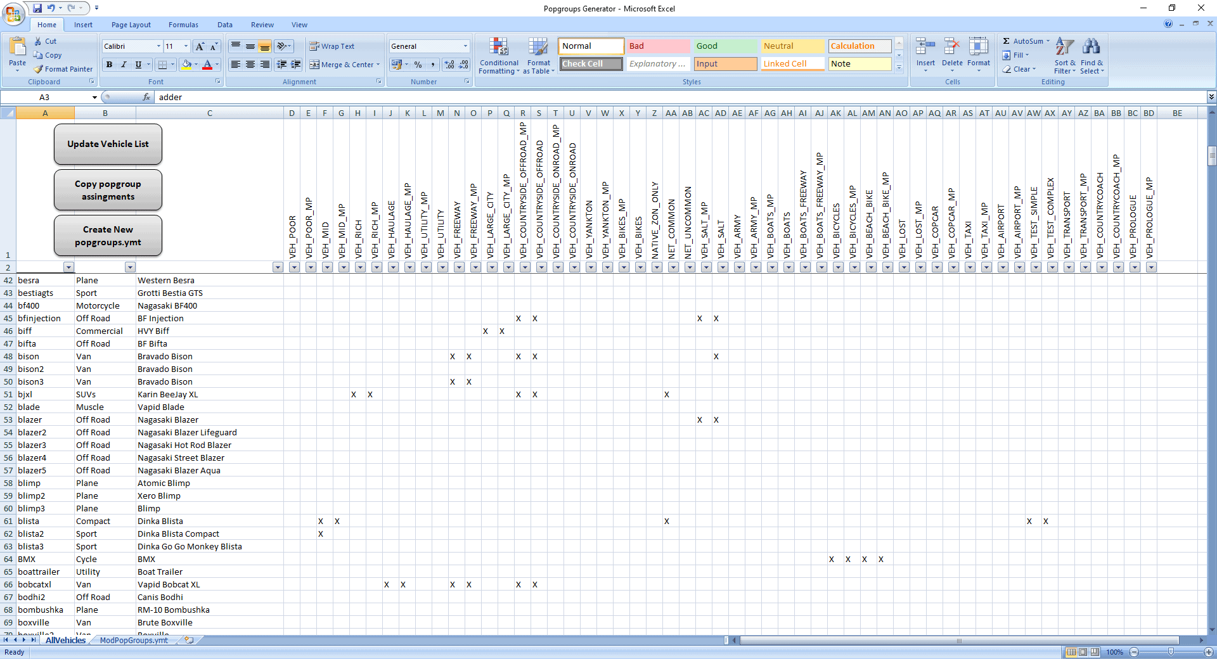This screenshot has width=1217, height=659.
Task: Expand the cell styles gallery
Action: click(899, 67)
